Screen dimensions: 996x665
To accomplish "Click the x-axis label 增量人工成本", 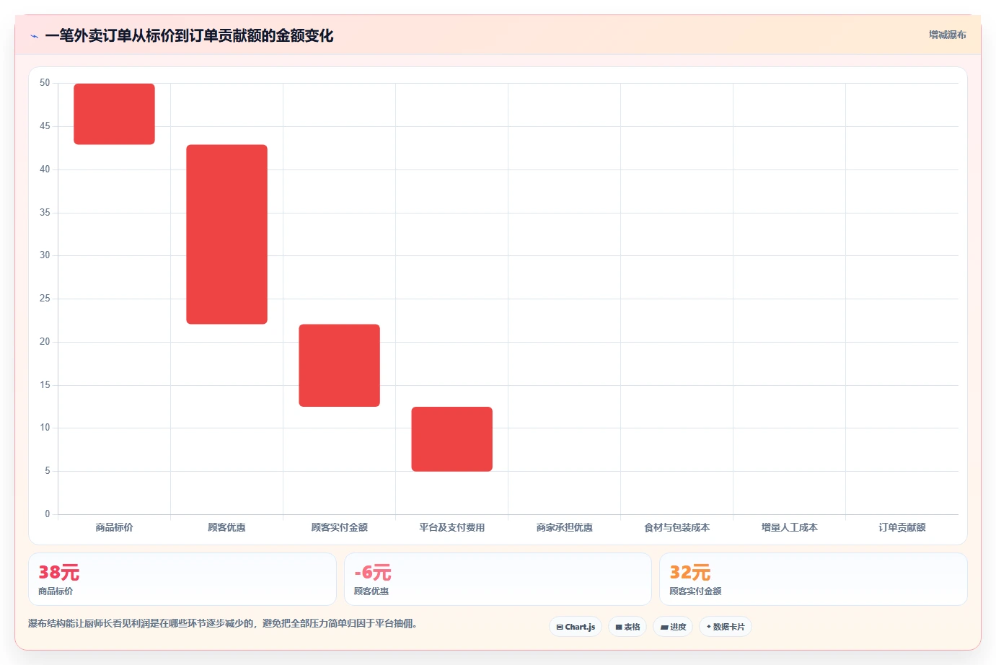I will [x=789, y=527].
